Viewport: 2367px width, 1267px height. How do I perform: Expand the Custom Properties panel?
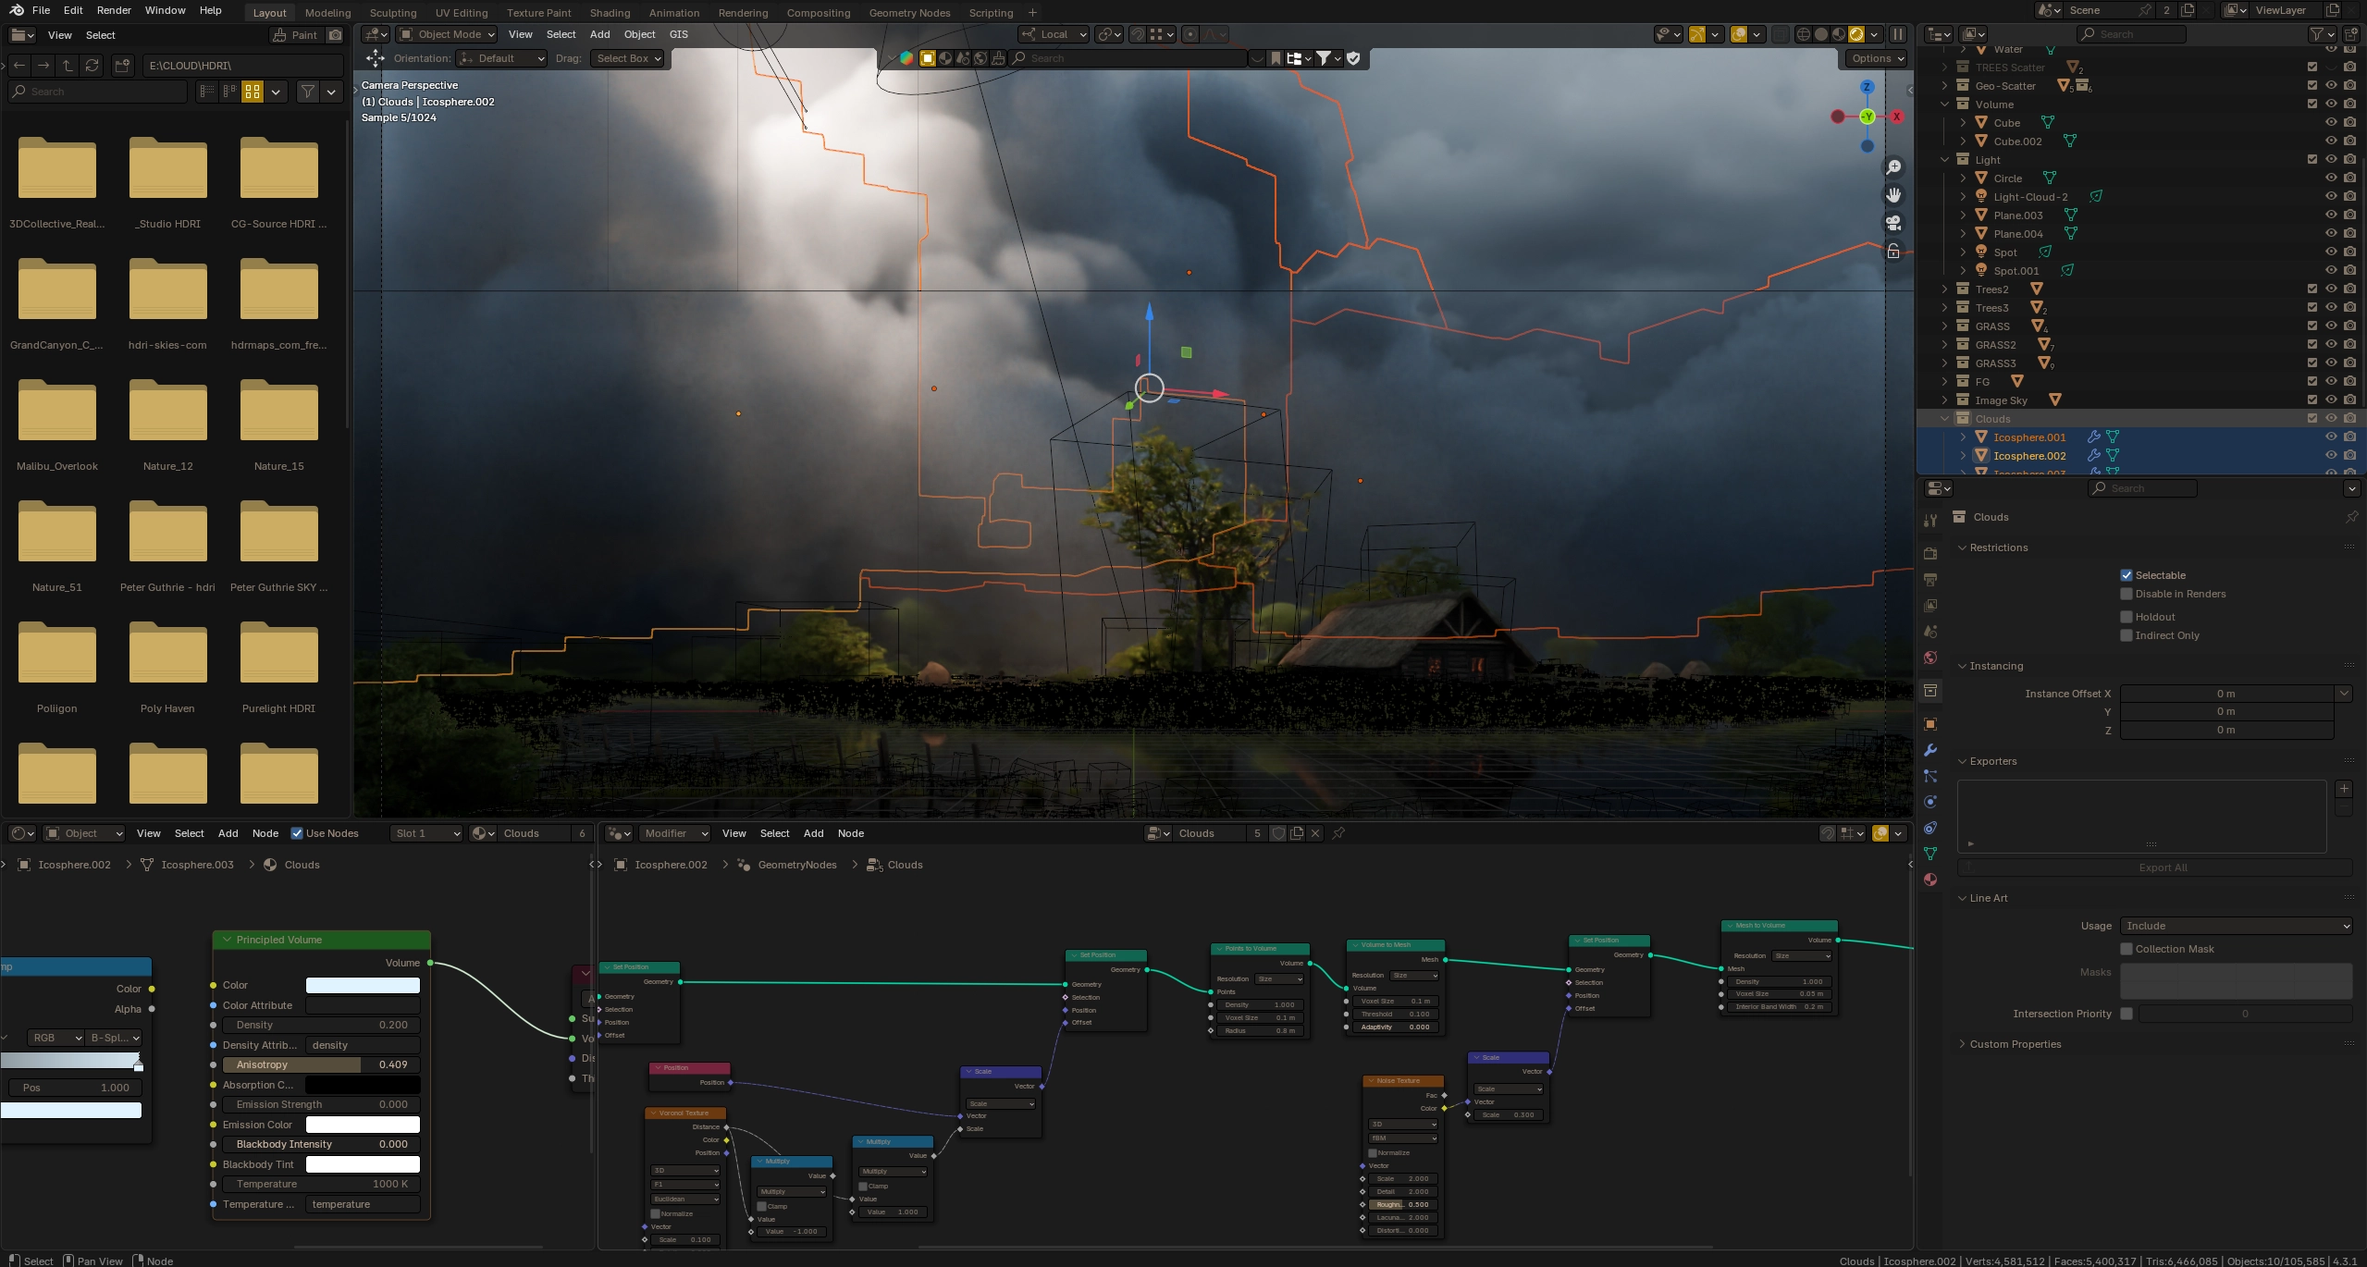click(x=2015, y=1044)
